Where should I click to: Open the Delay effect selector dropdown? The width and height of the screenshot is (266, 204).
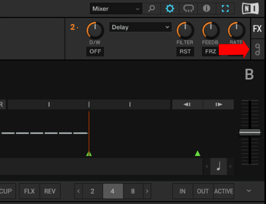click(140, 27)
